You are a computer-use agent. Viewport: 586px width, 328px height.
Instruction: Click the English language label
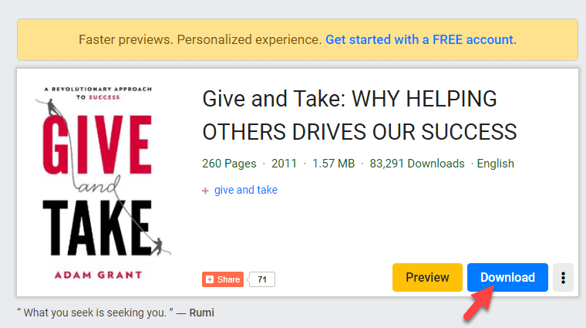[x=496, y=164]
